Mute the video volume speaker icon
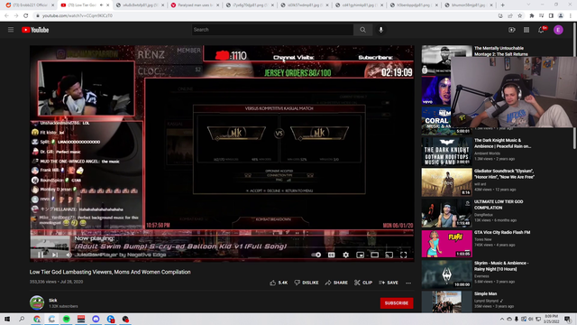Screen dimensions: 577x325 point(69,255)
